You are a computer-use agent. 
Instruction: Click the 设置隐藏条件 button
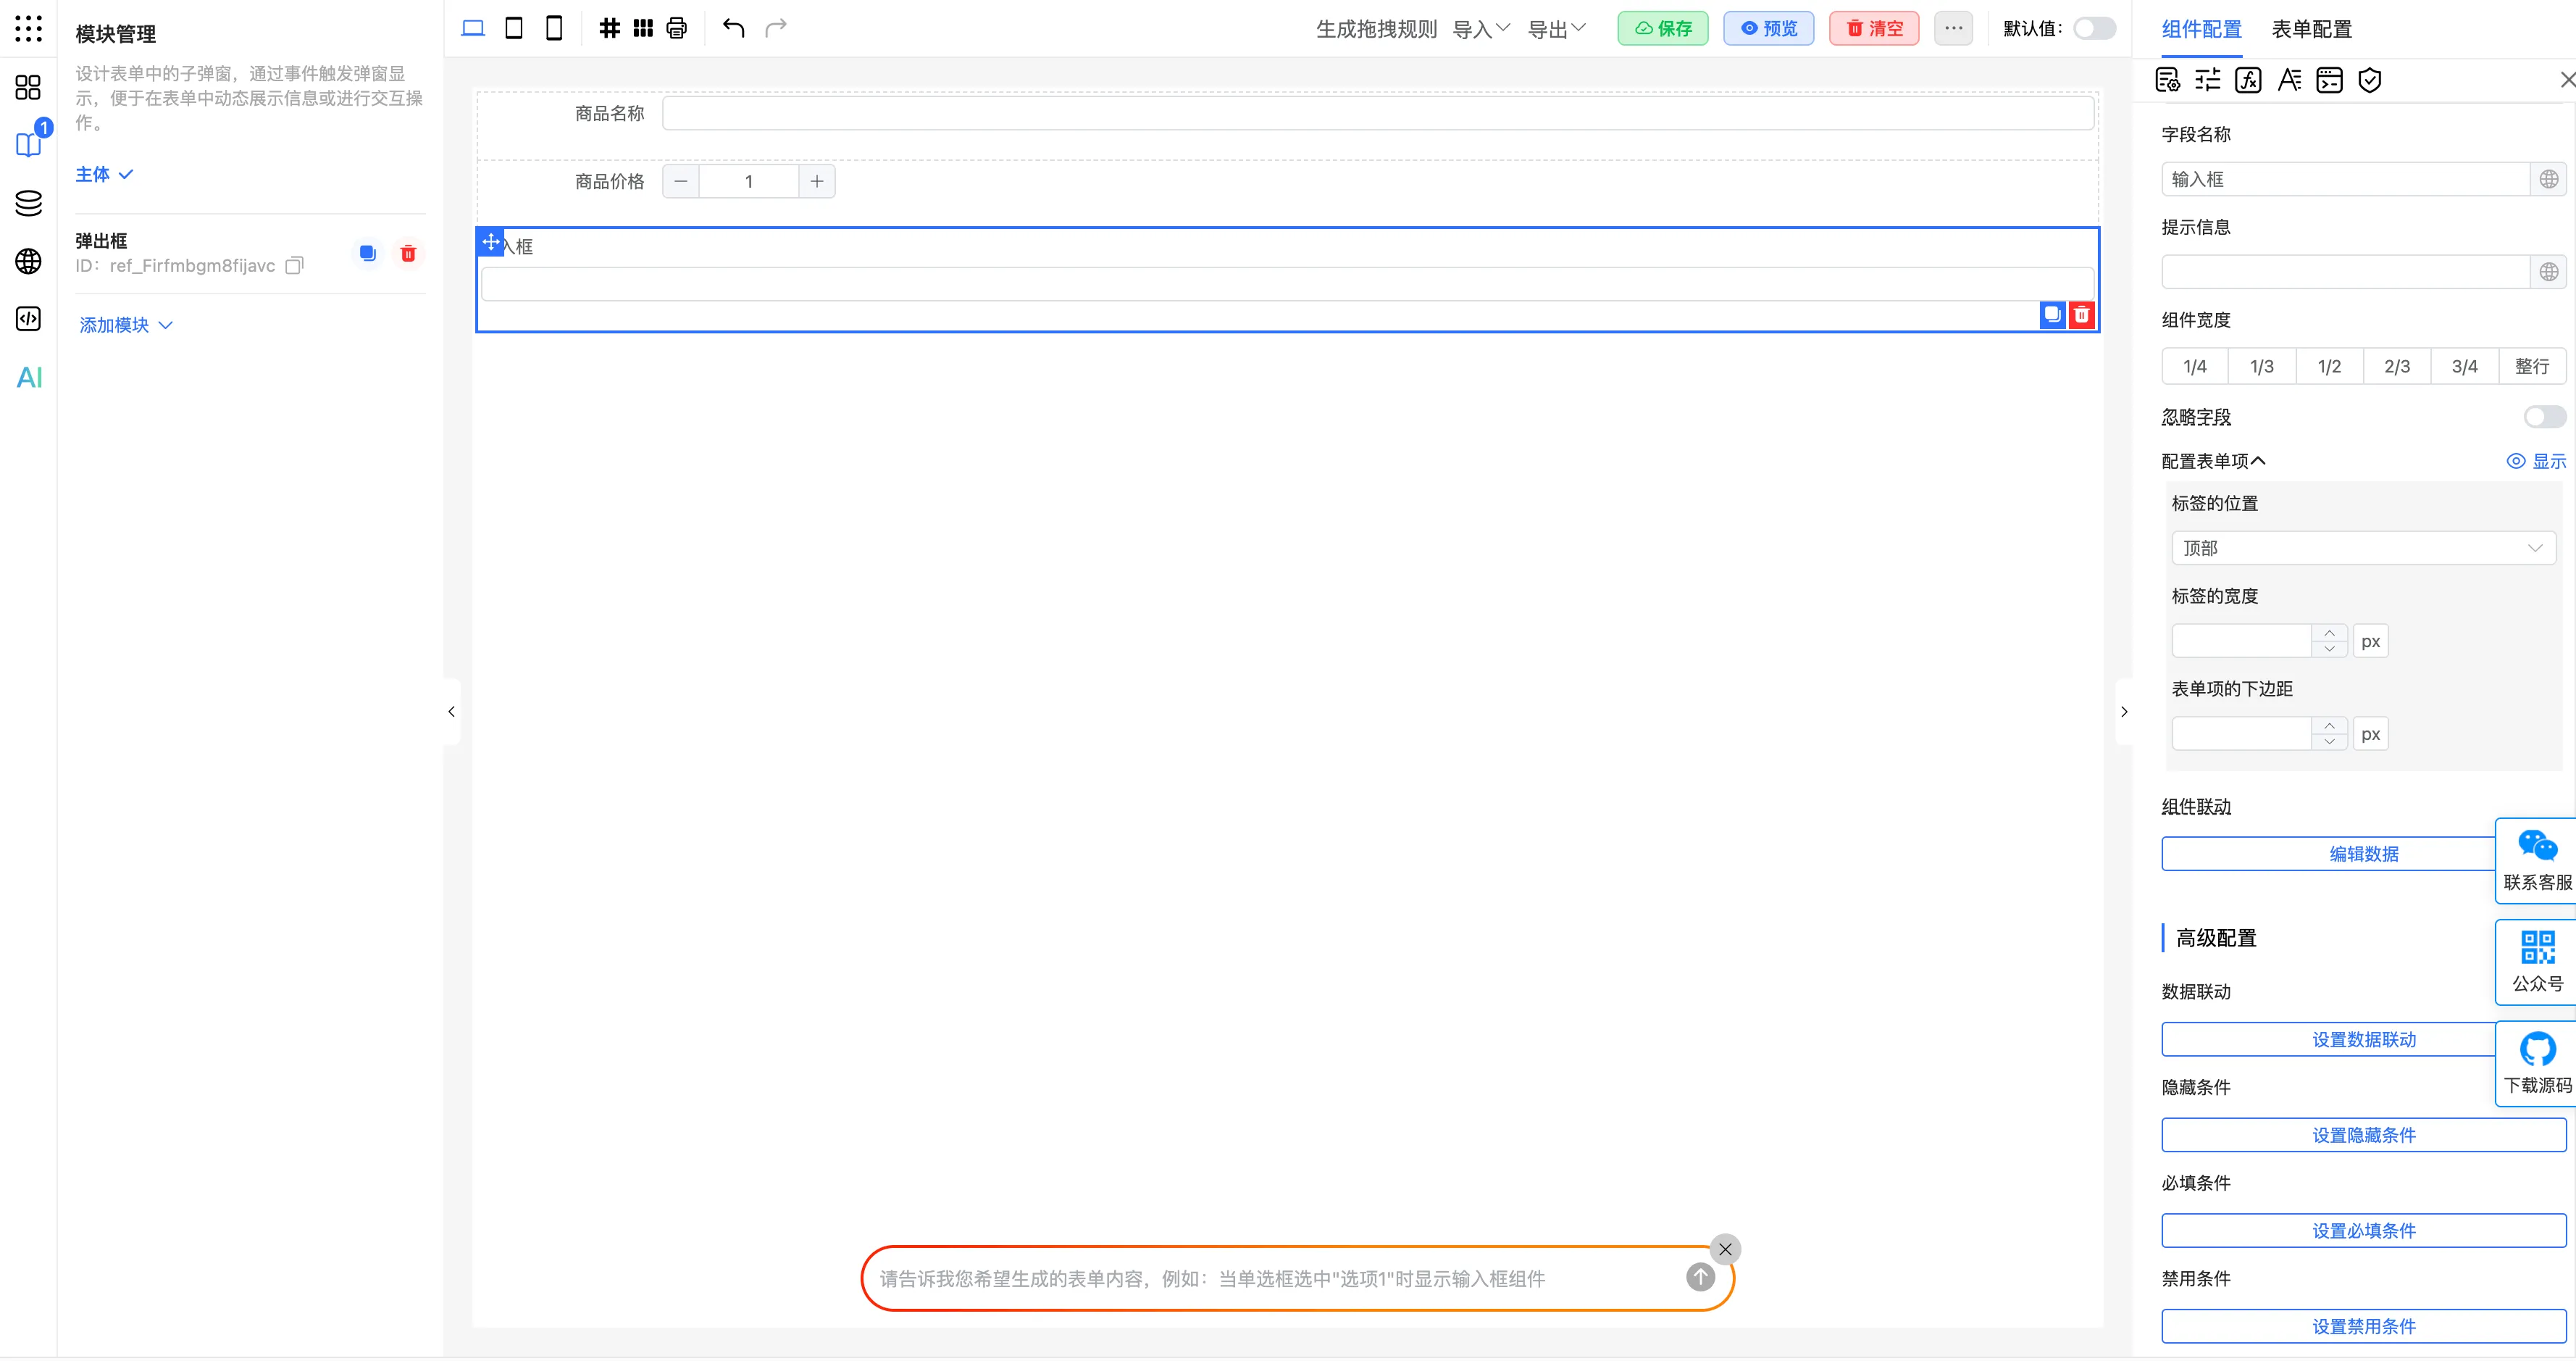(2363, 1135)
